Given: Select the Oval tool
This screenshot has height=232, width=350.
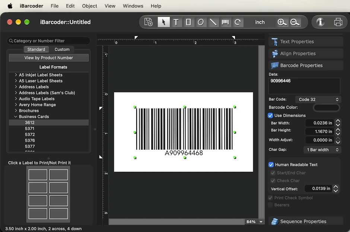Looking at the screenshot, I should click(201, 22).
